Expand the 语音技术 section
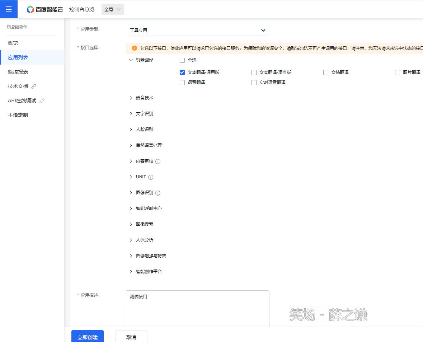The image size is (423, 342). point(131,98)
